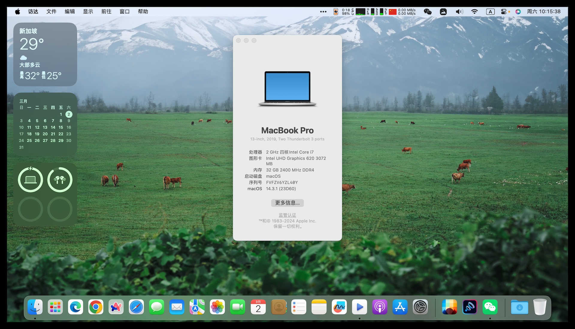The width and height of the screenshot is (575, 329).
Task: Click the image viewer menu bar icon
Action: 443,12
